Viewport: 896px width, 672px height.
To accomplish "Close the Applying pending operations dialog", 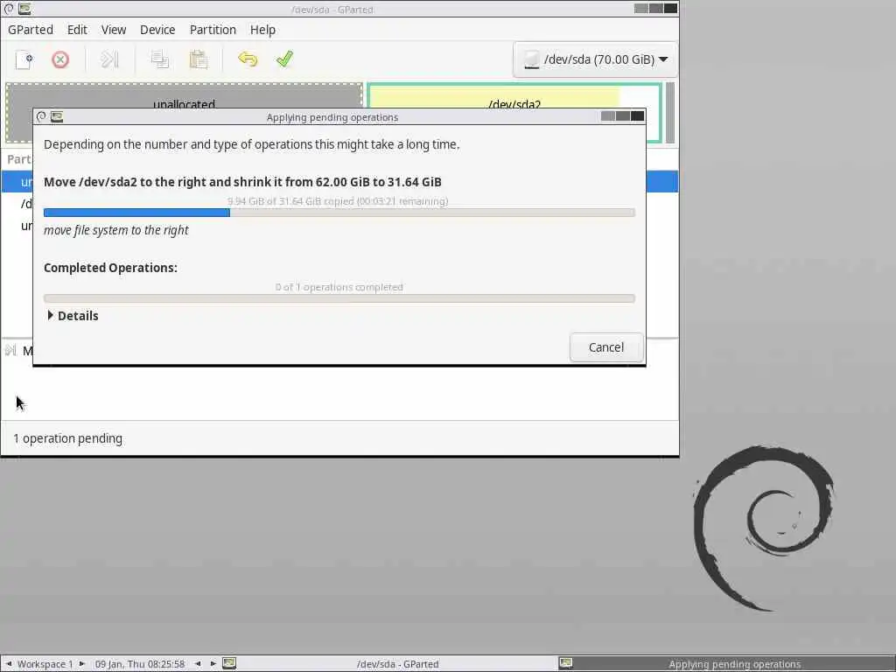I will 638,116.
